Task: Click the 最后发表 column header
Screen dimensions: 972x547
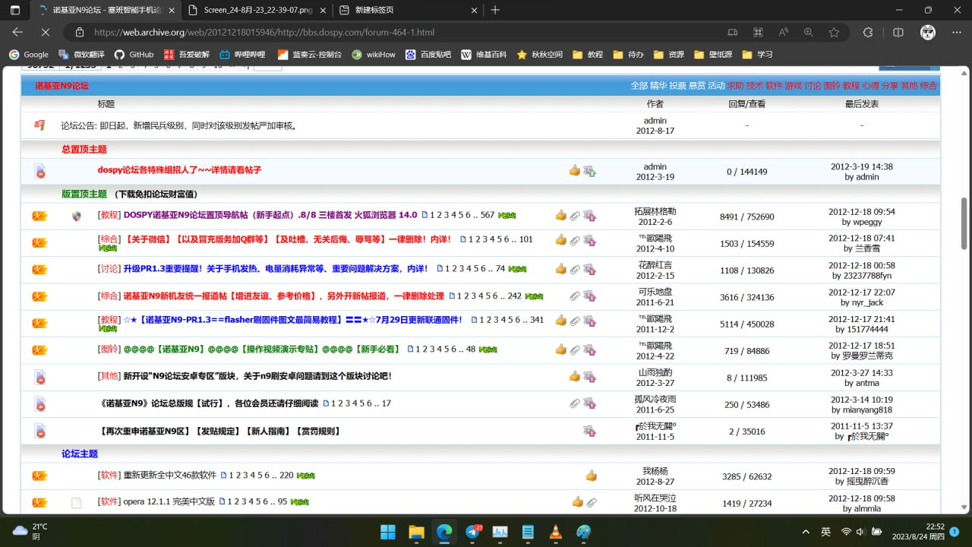Action: [x=862, y=104]
